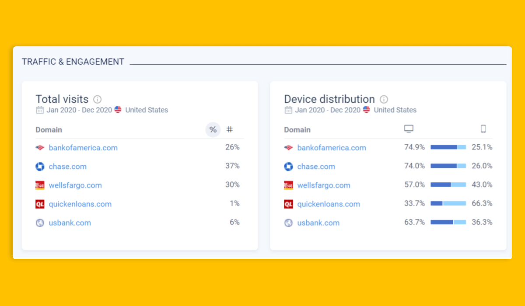Open wellsfargo.com link in Total visits

tap(75, 185)
